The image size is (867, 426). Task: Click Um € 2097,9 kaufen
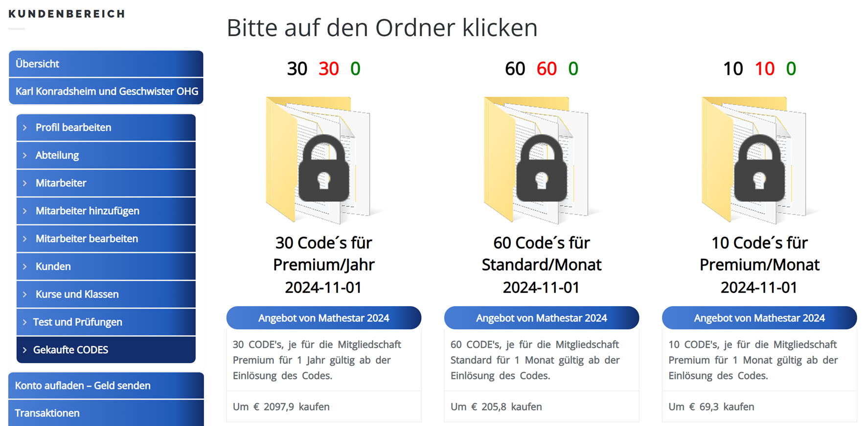pos(281,407)
